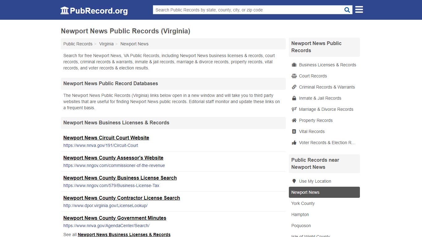Click the Newport News Business Licenses & Records section heading
Image resolution: width=422 pixels, height=237 pixels.
click(116, 123)
